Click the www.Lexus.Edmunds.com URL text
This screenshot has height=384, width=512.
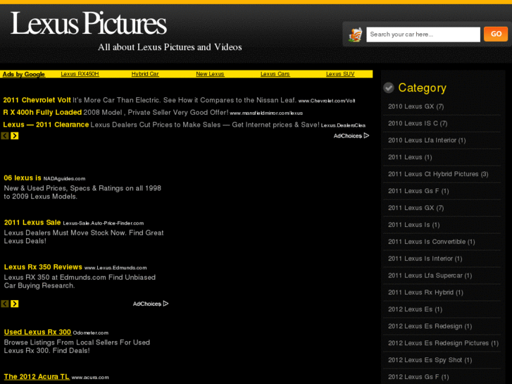(115, 268)
